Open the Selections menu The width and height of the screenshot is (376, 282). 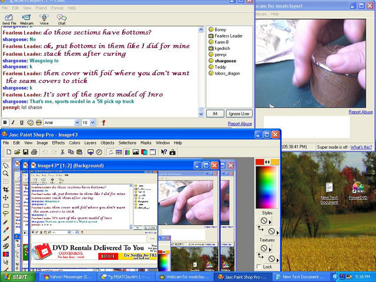[x=127, y=143]
